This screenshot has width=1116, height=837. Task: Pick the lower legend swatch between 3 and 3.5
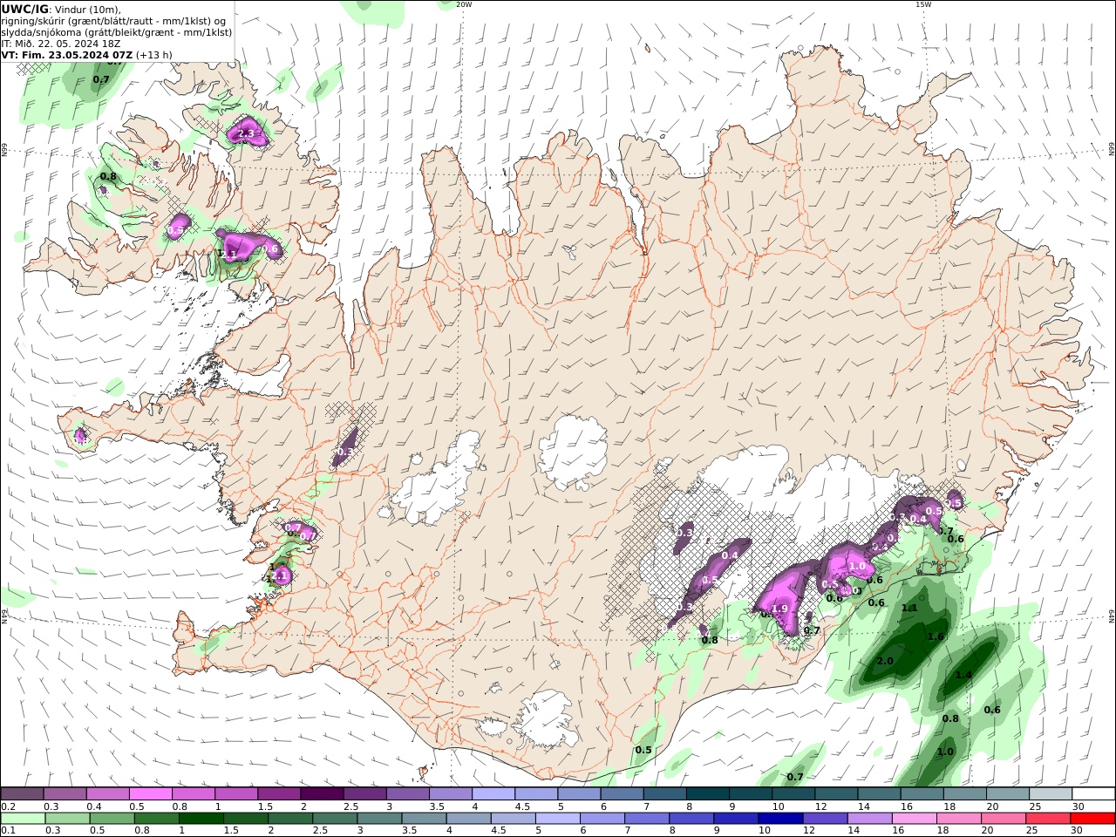tap(379, 819)
